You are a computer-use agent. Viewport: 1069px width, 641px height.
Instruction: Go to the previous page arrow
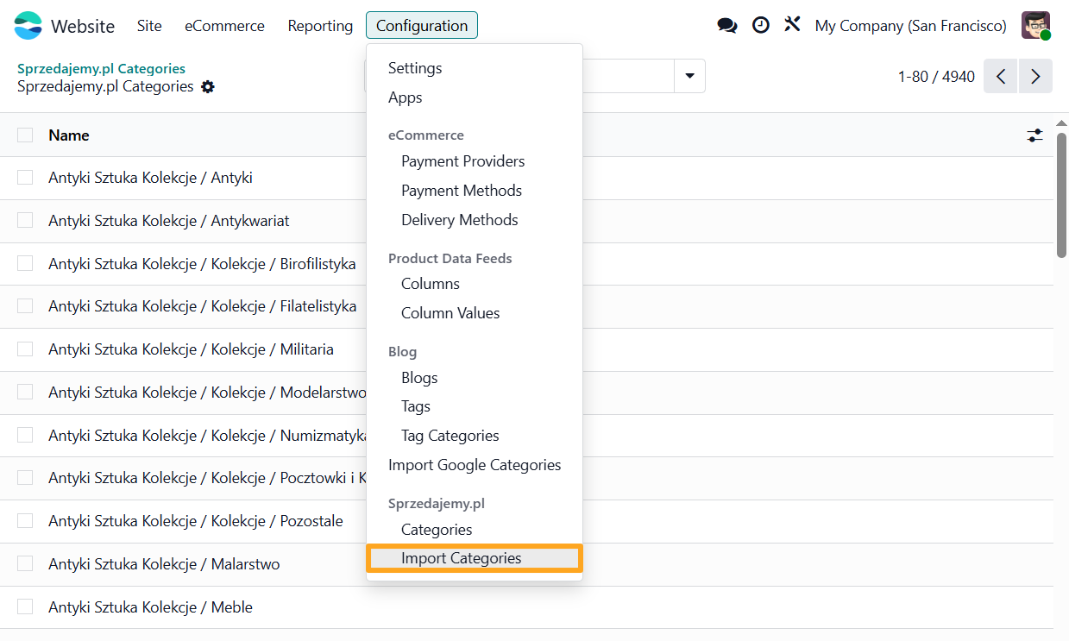pyautogui.click(x=1001, y=76)
